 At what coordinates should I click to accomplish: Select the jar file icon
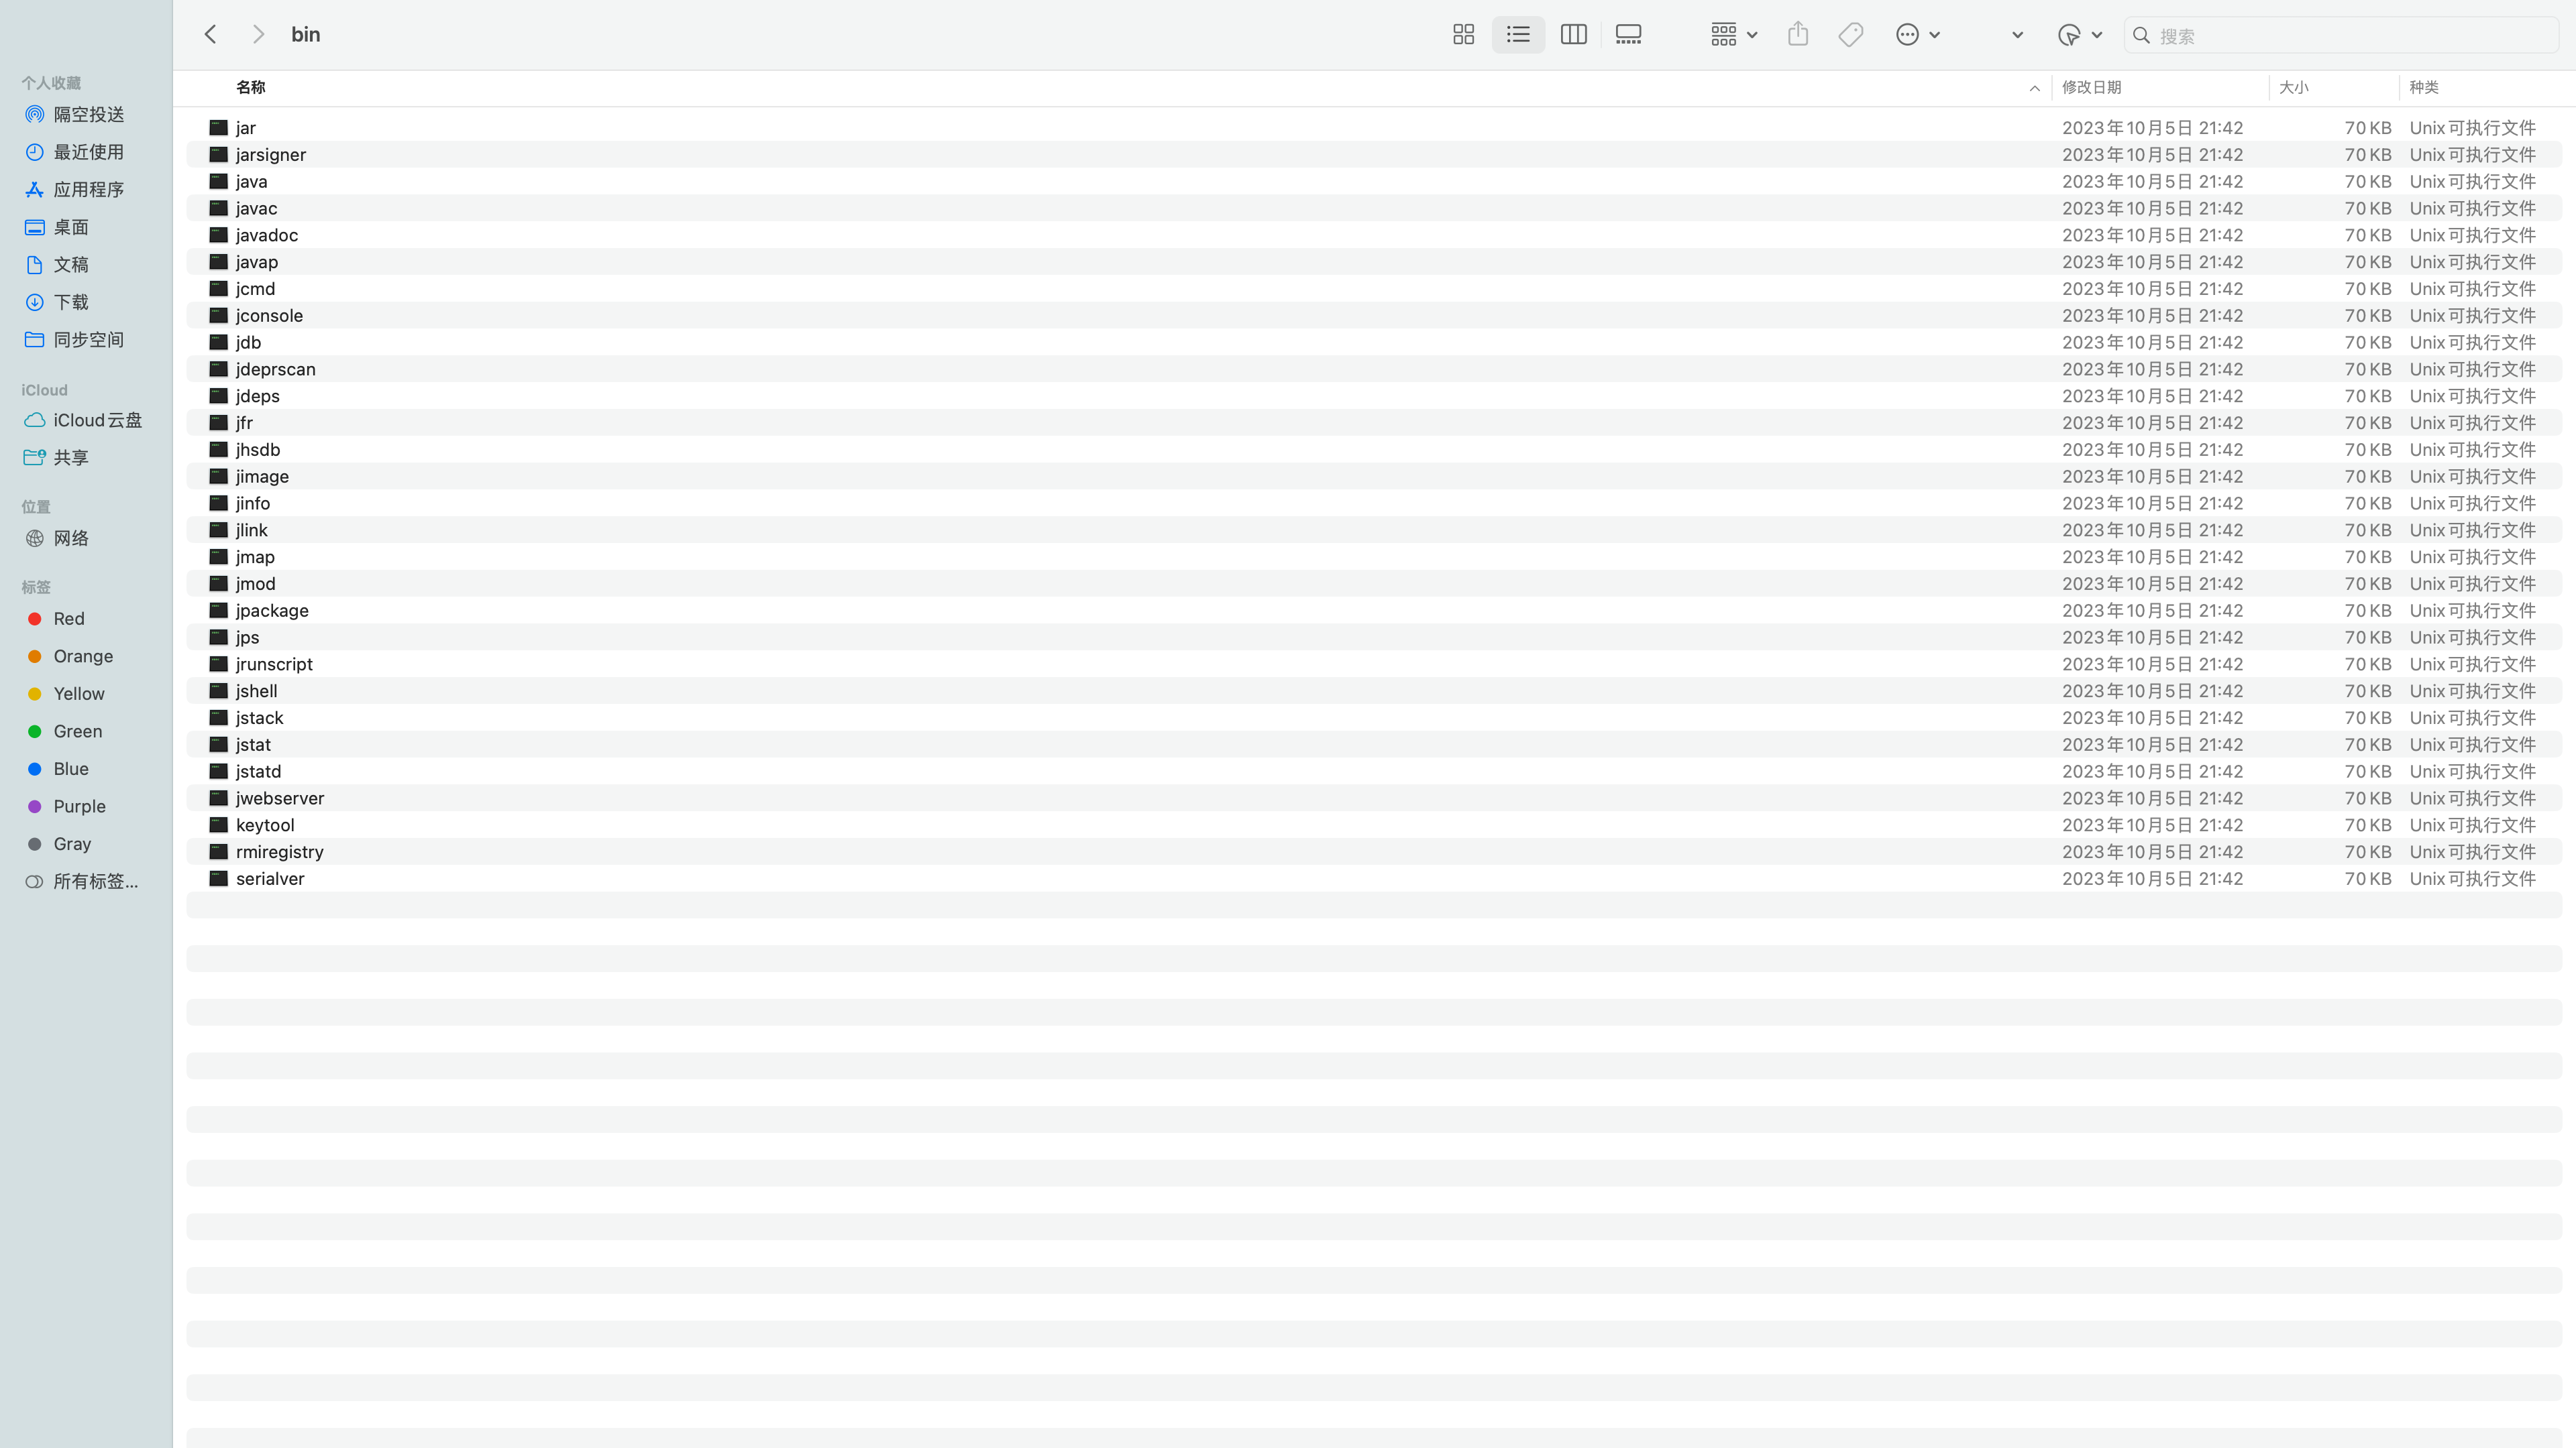point(218,128)
